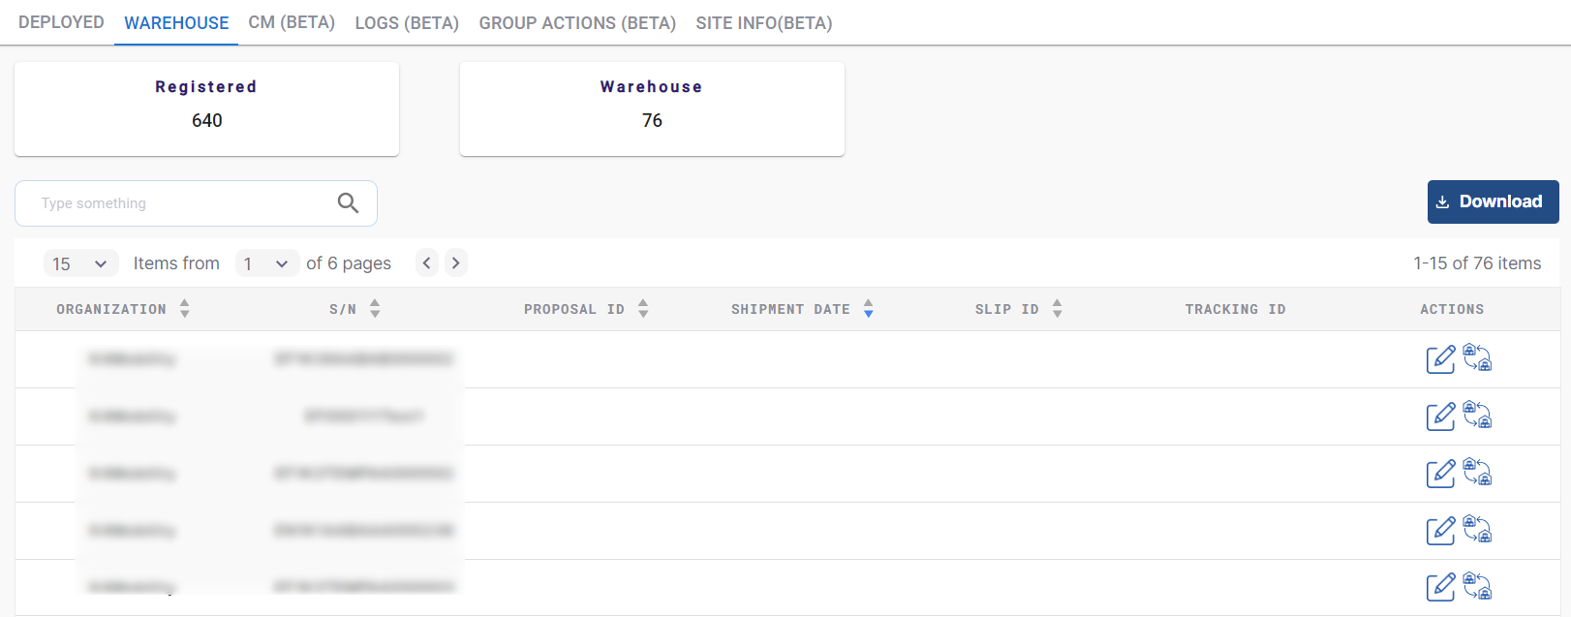
Task: Click the 'of 6 pages' label
Action: click(x=349, y=263)
